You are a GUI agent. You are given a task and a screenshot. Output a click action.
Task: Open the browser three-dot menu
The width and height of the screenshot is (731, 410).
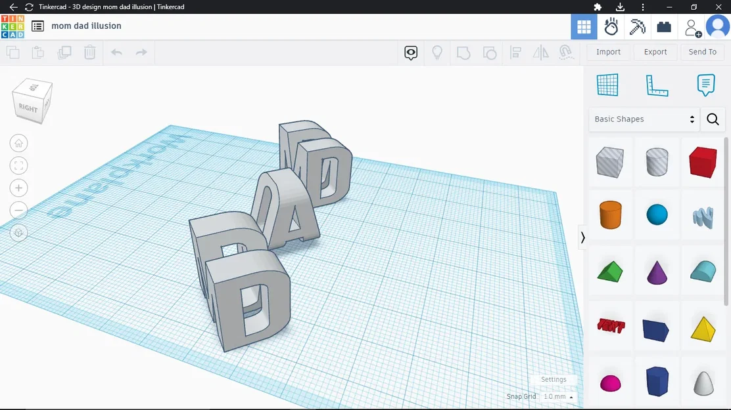[642, 7]
